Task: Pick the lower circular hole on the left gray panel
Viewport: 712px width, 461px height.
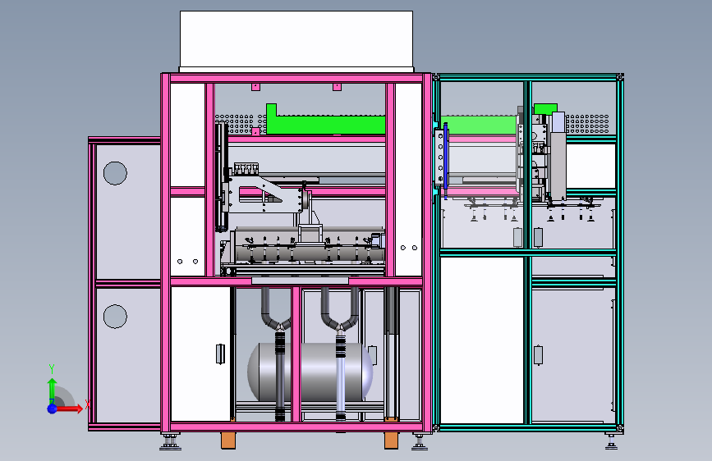Action: (115, 317)
